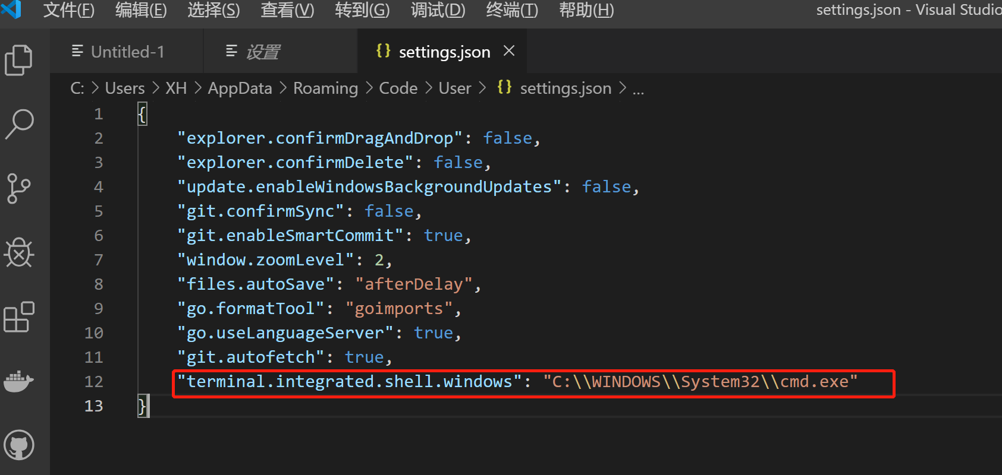Open the 帮助(H) menu
The width and height of the screenshot is (1002, 475).
[x=586, y=10]
